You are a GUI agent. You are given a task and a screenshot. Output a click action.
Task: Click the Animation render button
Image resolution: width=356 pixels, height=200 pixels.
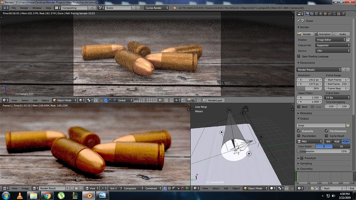323,34
